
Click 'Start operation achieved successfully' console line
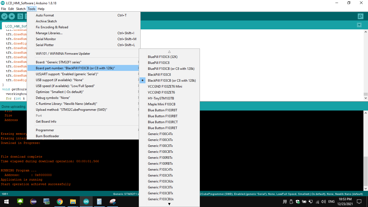coord(36,184)
